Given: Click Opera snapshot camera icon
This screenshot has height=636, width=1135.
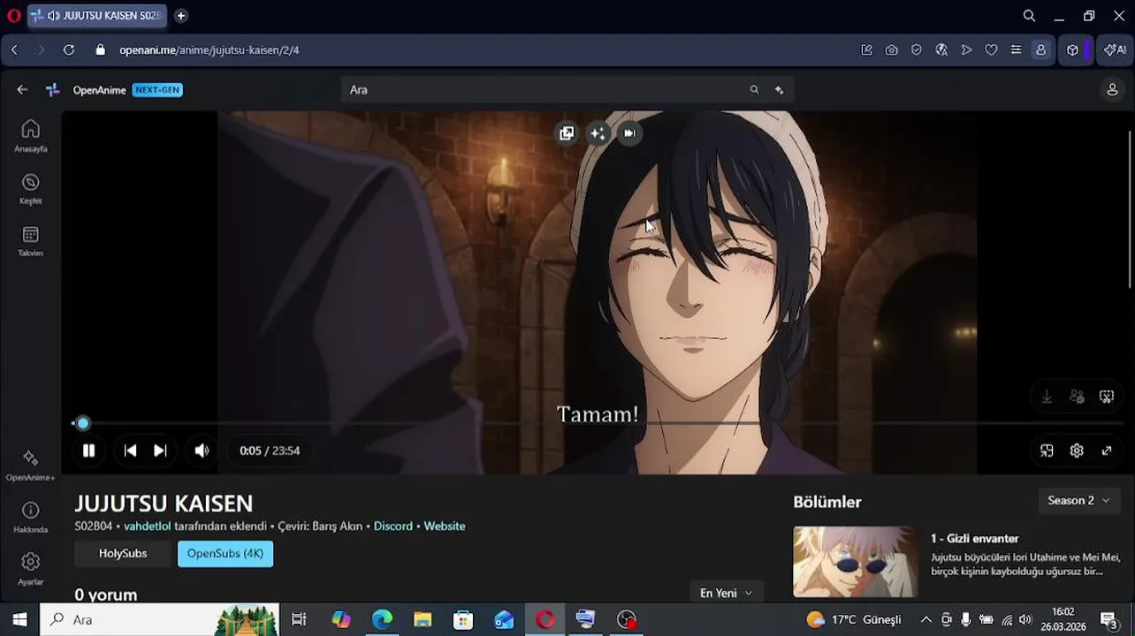Looking at the screenshot, I should 892,50.
